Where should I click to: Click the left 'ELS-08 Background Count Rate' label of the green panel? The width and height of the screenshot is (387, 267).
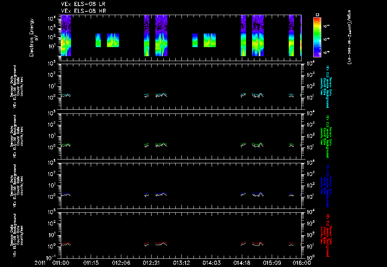click(x=17, y=136)
